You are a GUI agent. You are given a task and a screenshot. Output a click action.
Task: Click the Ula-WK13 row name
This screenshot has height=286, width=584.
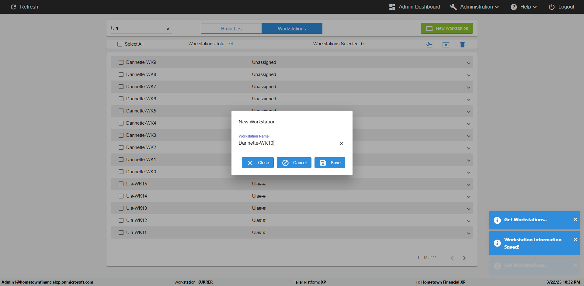tap(137, 208)
